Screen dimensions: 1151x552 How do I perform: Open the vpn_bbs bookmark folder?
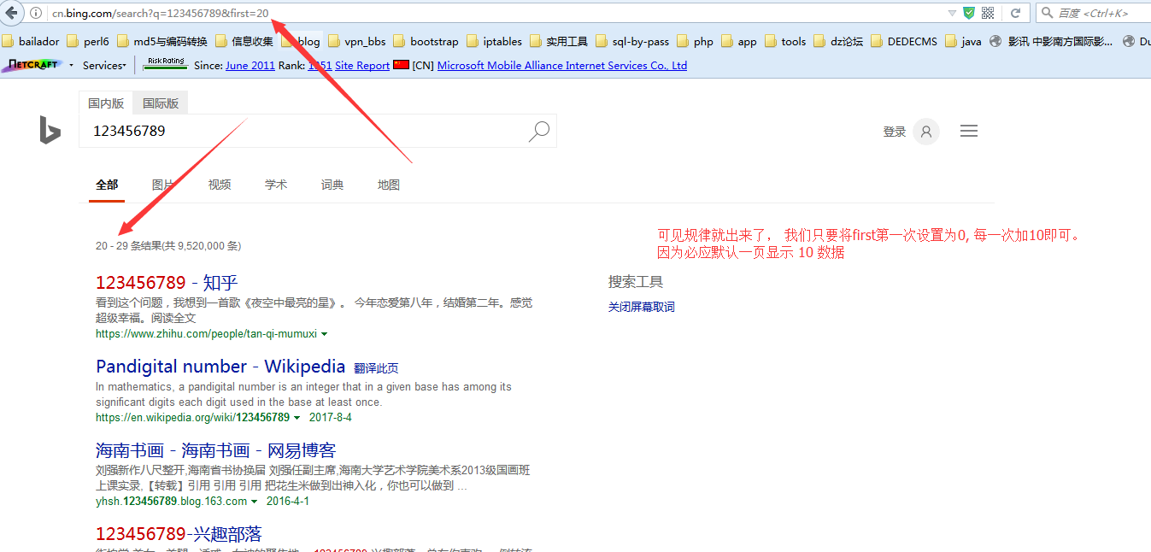point(357,41)
